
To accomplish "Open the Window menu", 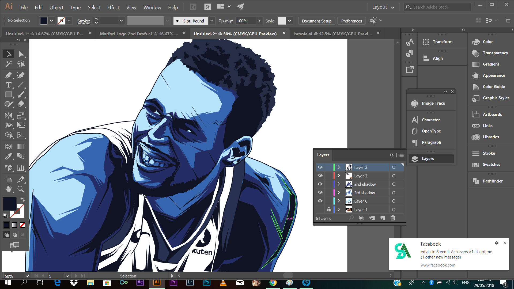I will tap(152, 7).
